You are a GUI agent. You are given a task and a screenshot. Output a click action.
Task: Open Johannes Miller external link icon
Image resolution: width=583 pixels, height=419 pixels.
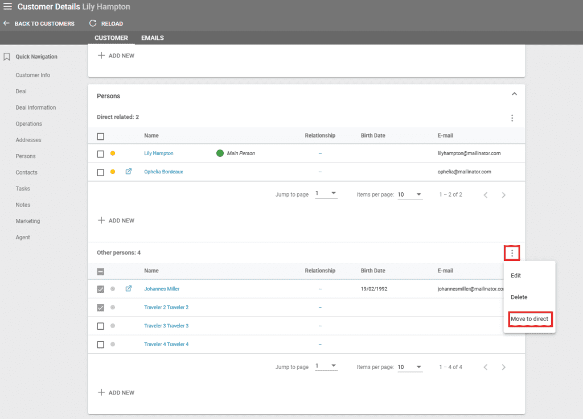pyautogui.click(x=128, y=289)
